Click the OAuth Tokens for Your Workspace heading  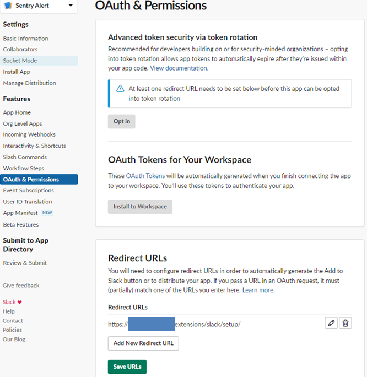coord(180,160)
